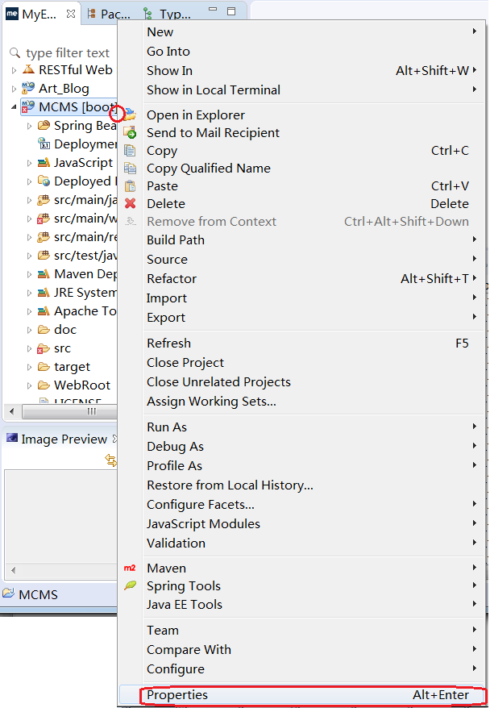Select the Validation submenu entry
The image size is (490, 708).
pyautogui.click(x=303, y=543)
